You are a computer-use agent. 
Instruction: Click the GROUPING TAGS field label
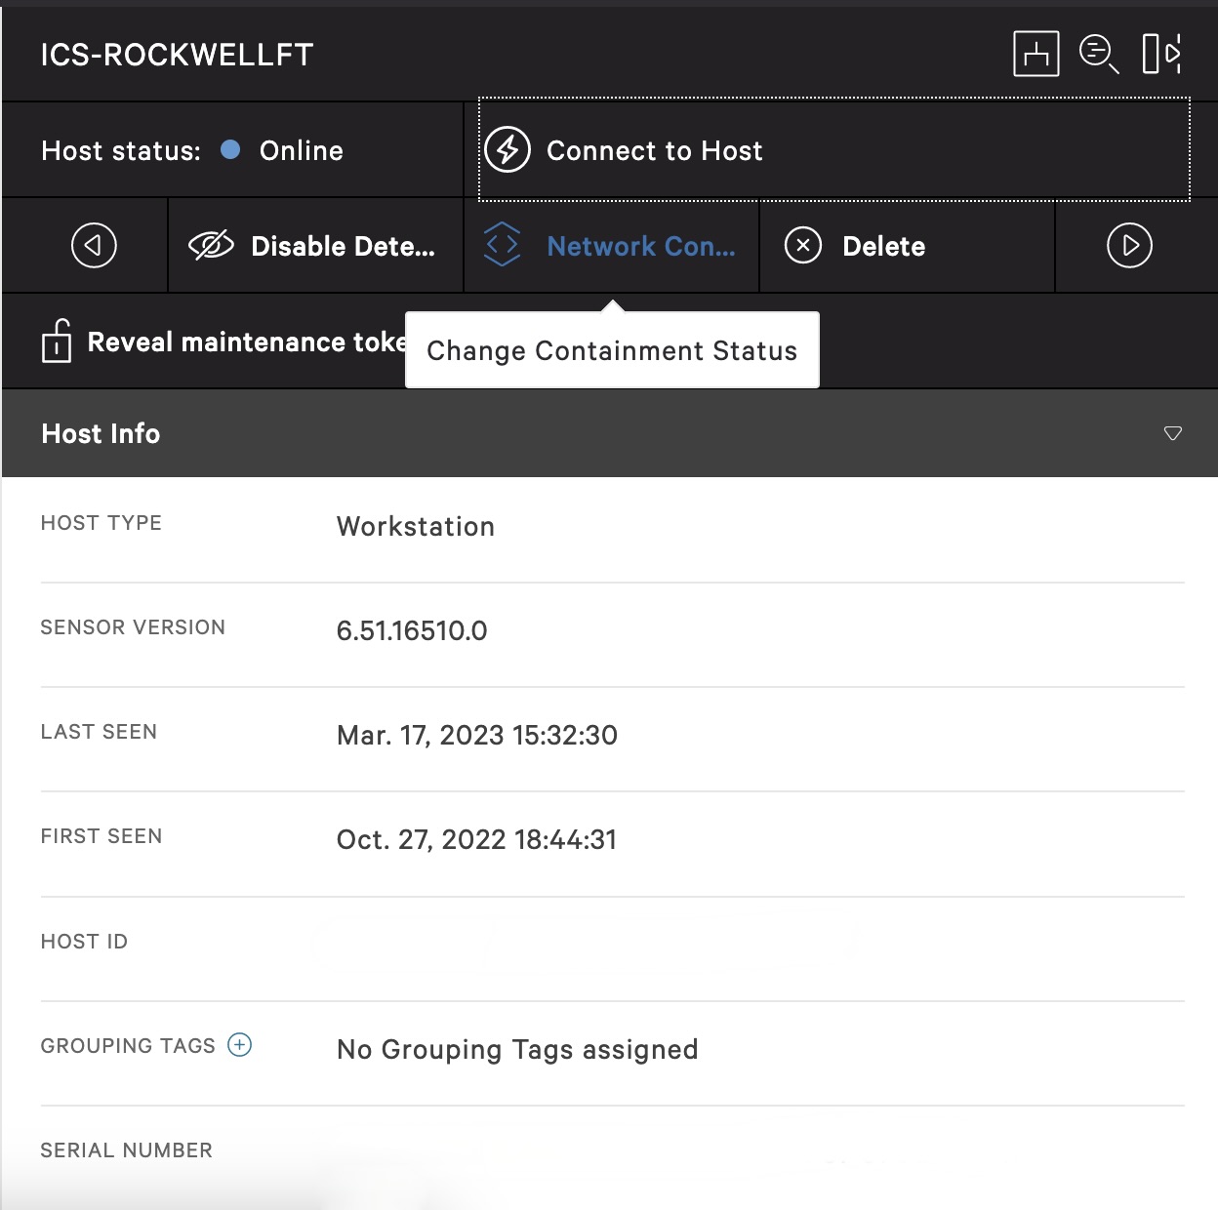[x=128, y=1046]
